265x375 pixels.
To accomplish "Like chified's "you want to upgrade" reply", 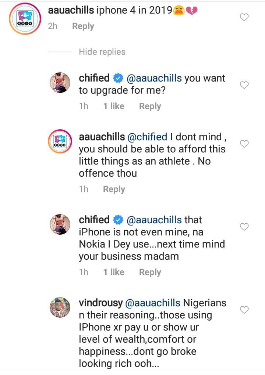I will [x=244, y=85].
